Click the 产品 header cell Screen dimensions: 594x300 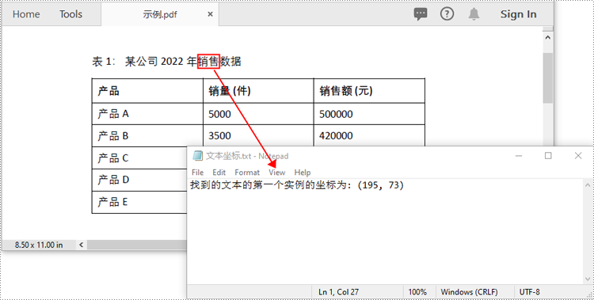(x=147, y=91)
